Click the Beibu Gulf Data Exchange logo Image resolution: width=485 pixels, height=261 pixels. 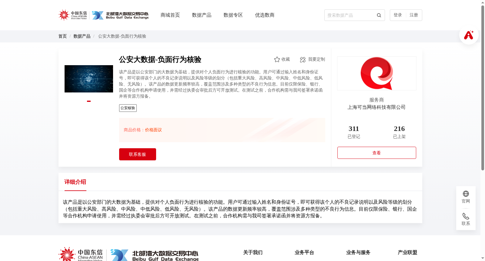120,15
